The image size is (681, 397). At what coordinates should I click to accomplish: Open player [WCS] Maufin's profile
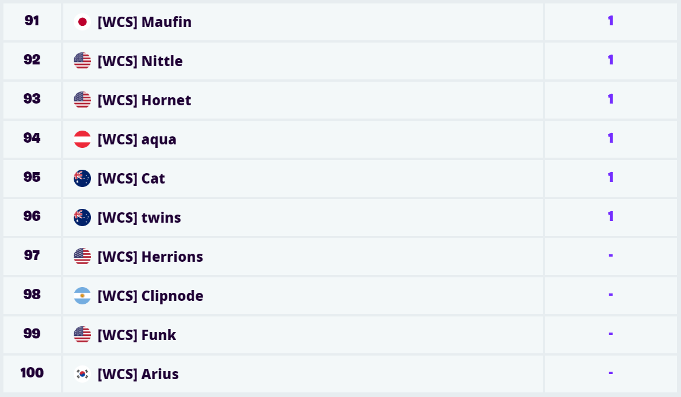pyautogui.click(x=144, y=22)
